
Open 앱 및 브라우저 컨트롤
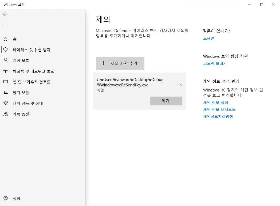coord(43,82)
